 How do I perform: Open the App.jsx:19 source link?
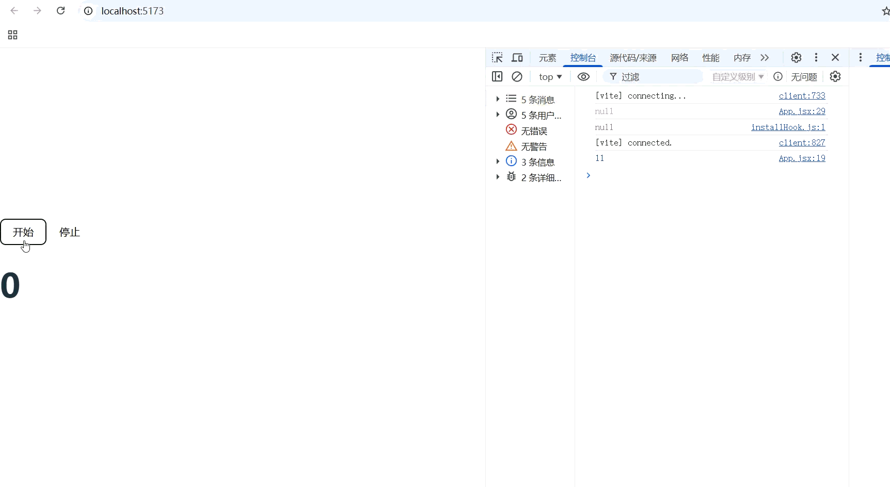[802, 158]
